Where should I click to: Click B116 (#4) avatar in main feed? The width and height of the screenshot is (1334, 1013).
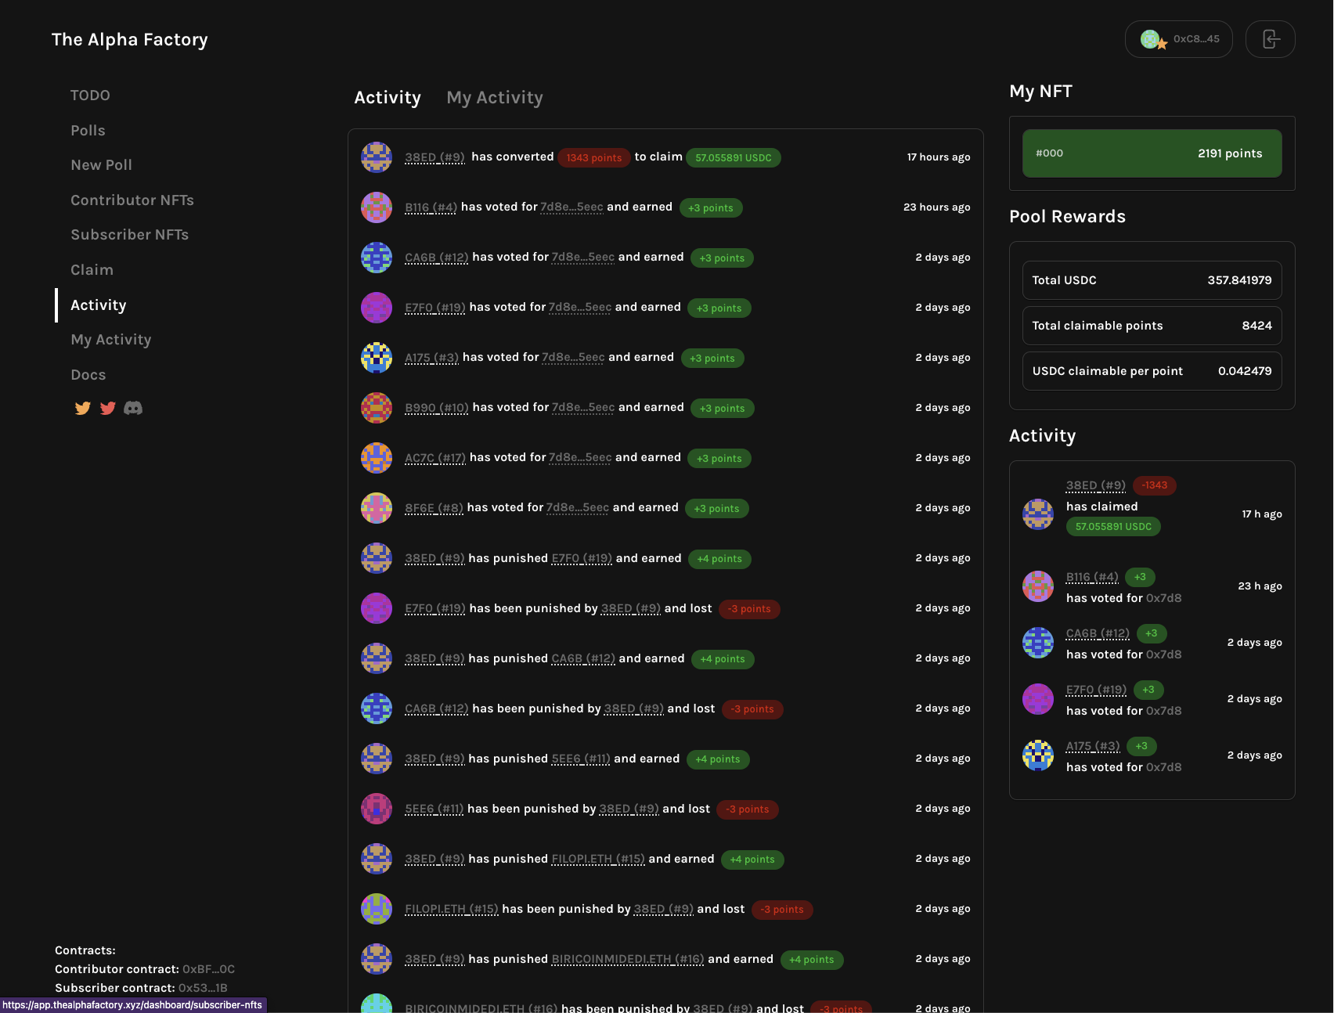(377, 207)
